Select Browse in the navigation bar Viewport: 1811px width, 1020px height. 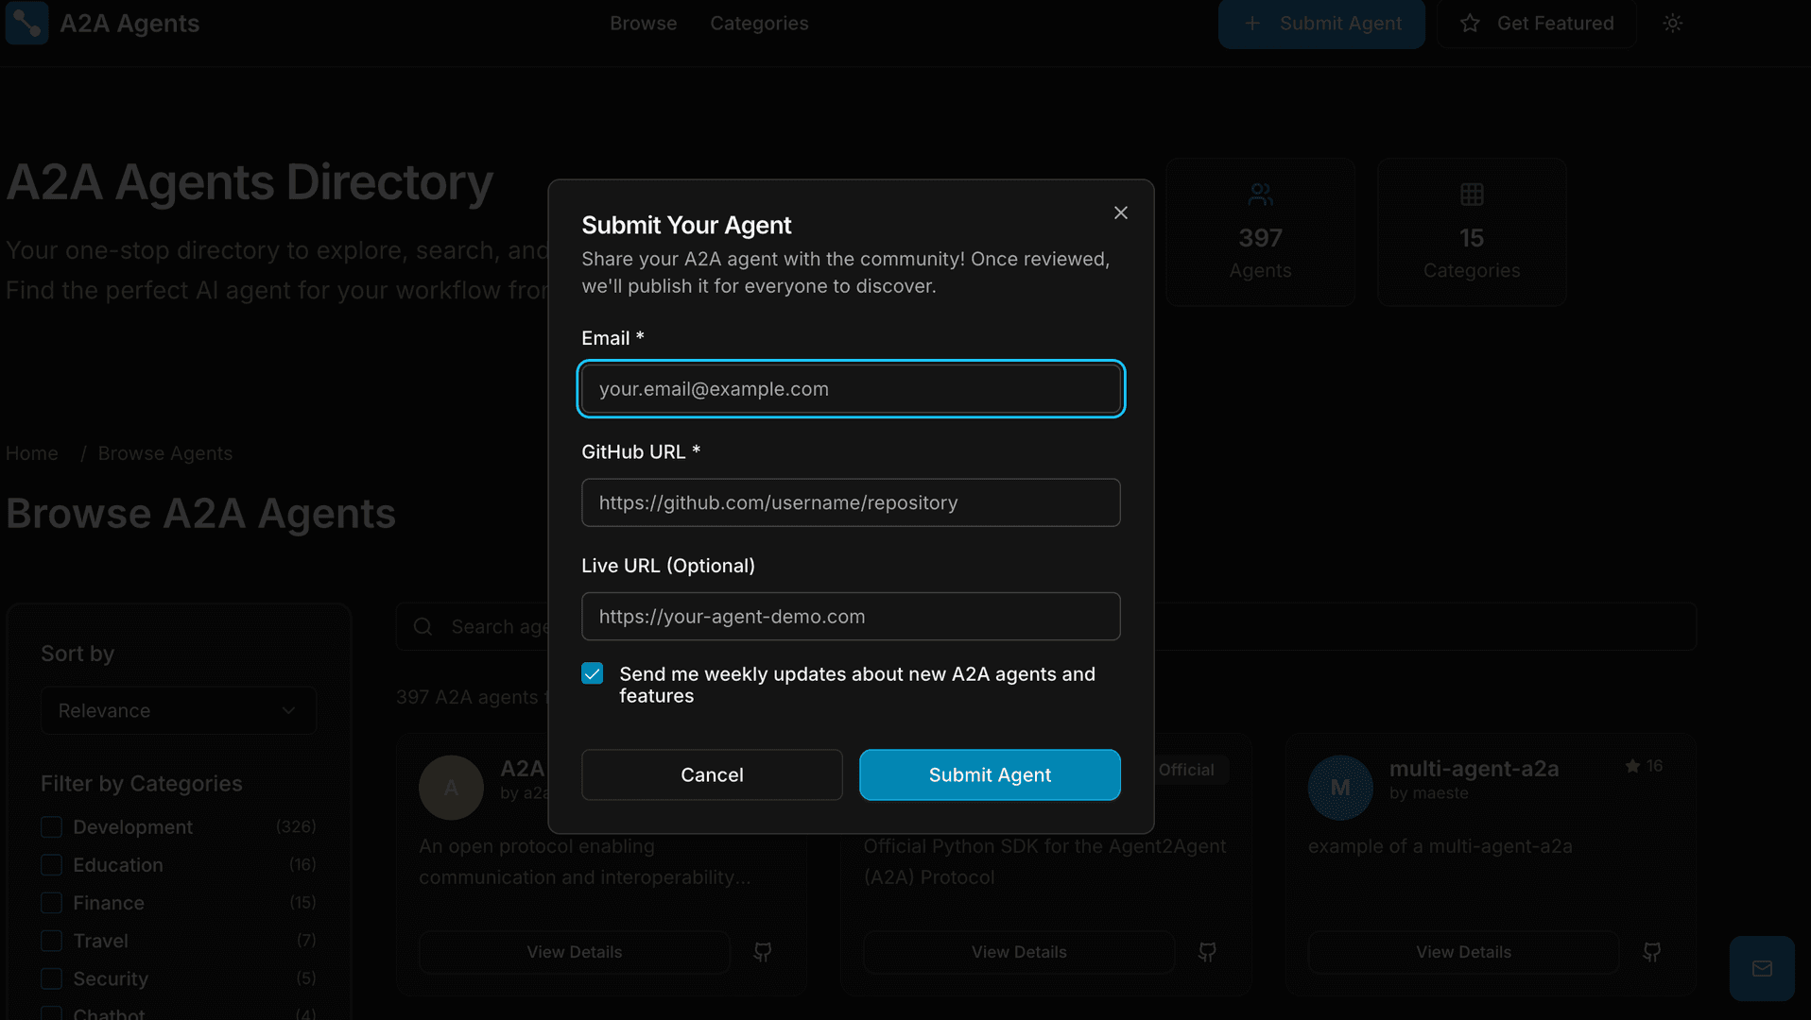(643, 24)
